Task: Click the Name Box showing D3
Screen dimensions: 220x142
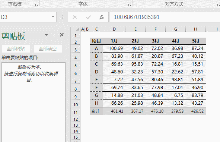Action: pos(28,17)
